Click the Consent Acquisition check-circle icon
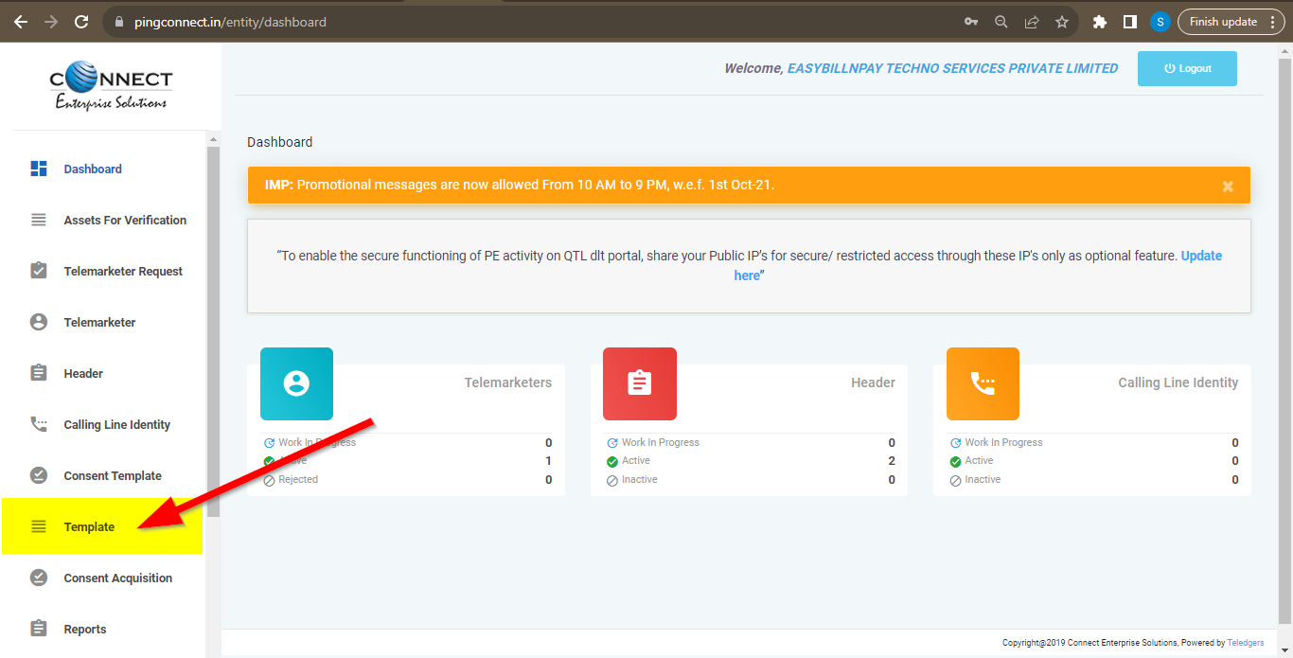 click(x=39, y=578)
